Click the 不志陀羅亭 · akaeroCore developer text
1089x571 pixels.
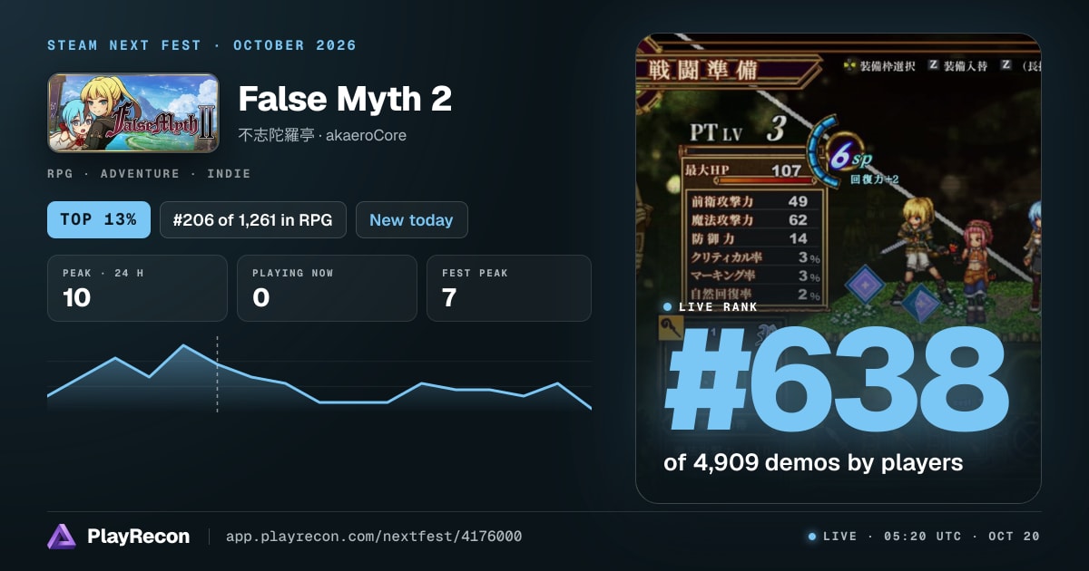[x=322, y=135]
